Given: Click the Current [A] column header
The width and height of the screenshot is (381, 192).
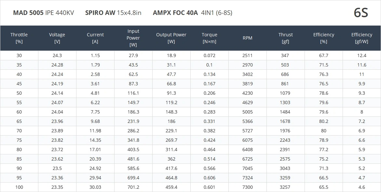Looking at the screenshot, I should coord(95,38).
